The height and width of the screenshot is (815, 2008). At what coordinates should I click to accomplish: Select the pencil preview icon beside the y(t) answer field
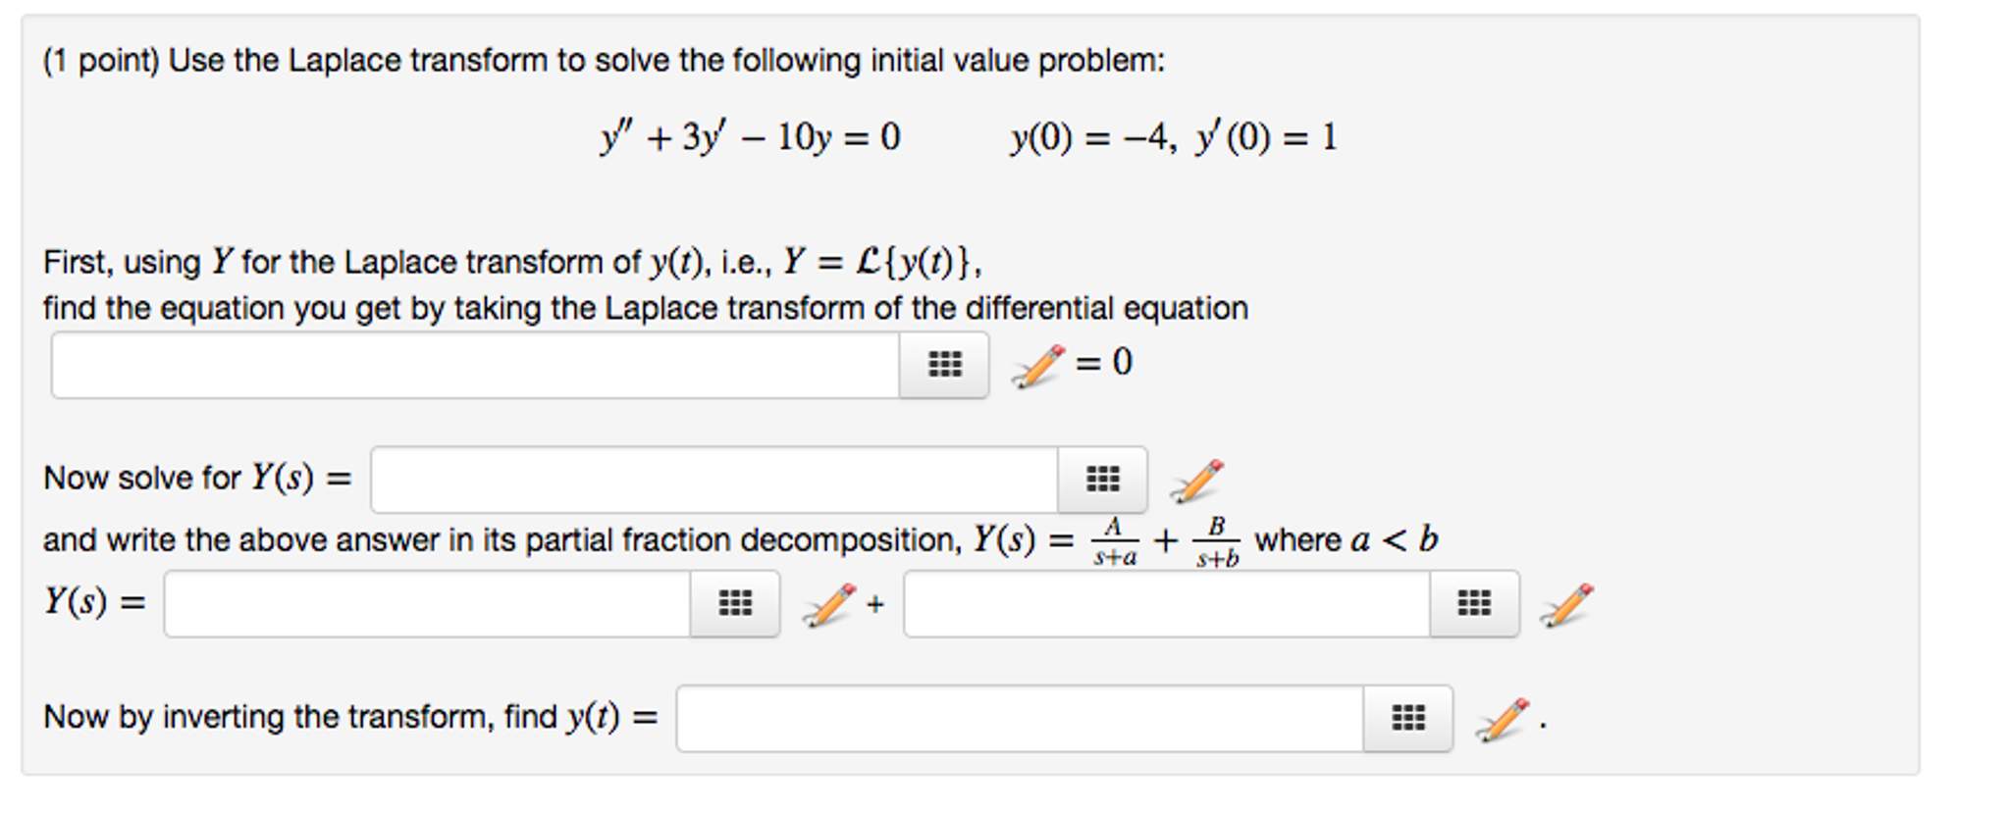(x=1490, y=719)
